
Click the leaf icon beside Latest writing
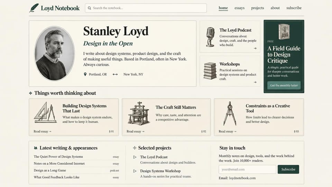(x=36, y=148)
